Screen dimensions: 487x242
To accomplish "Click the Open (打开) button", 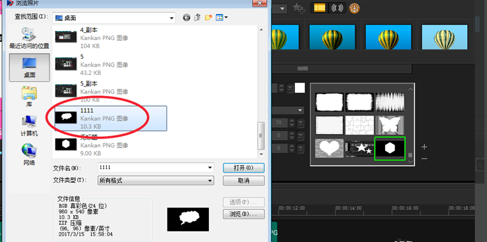I will point(244,168).
